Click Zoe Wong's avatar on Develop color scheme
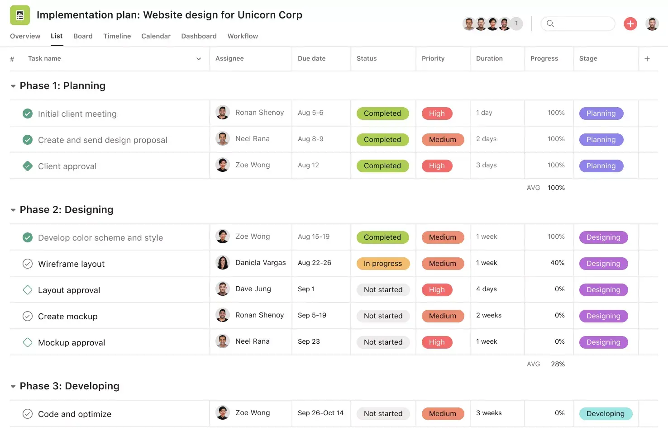668x445 pixels. tap(223, 236)
